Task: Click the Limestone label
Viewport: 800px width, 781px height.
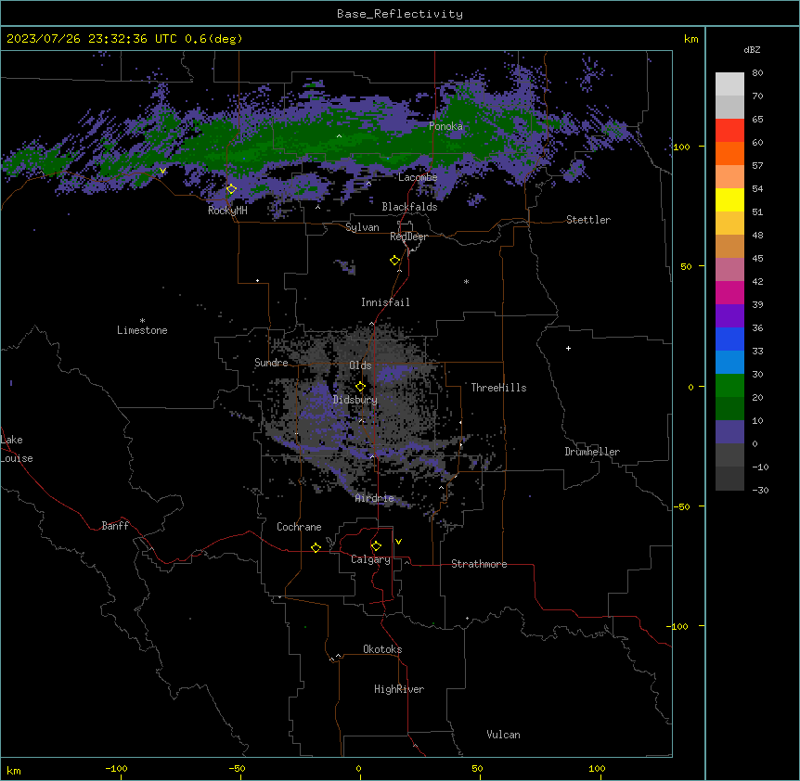Action: pos(142,330)
